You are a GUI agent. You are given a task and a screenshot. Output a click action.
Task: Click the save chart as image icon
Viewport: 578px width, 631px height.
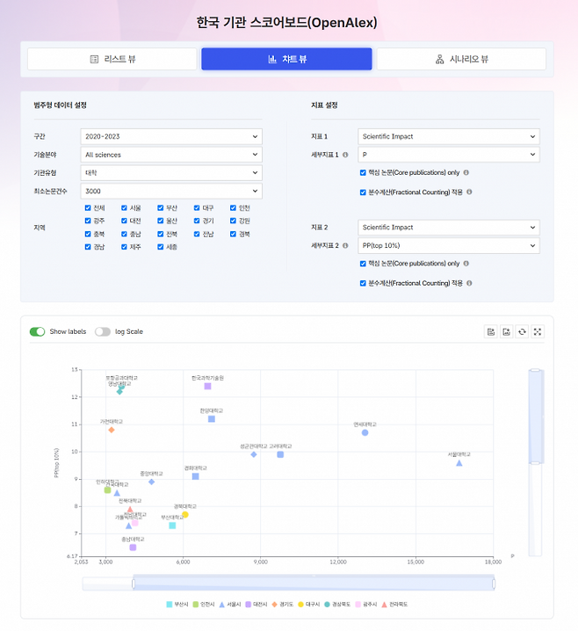[506, 331]
